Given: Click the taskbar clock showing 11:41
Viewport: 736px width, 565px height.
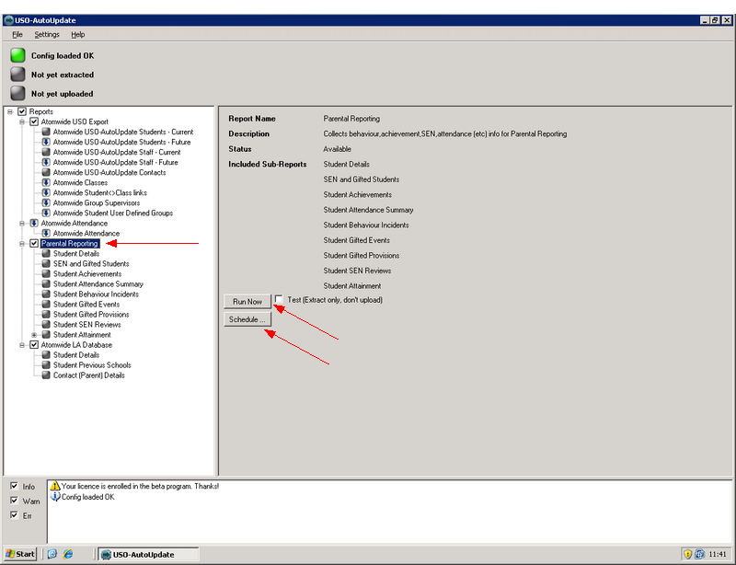Looking at the screenshot, I should 717,554.
